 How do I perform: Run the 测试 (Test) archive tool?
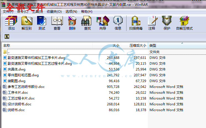pos(42,23)
